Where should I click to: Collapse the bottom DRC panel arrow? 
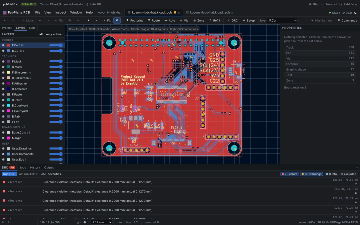pos(357,168)
